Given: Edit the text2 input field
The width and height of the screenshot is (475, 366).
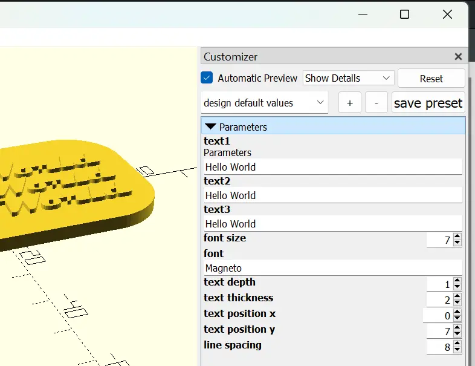Looking at the screenshot, I should click(x=333, y=195).
